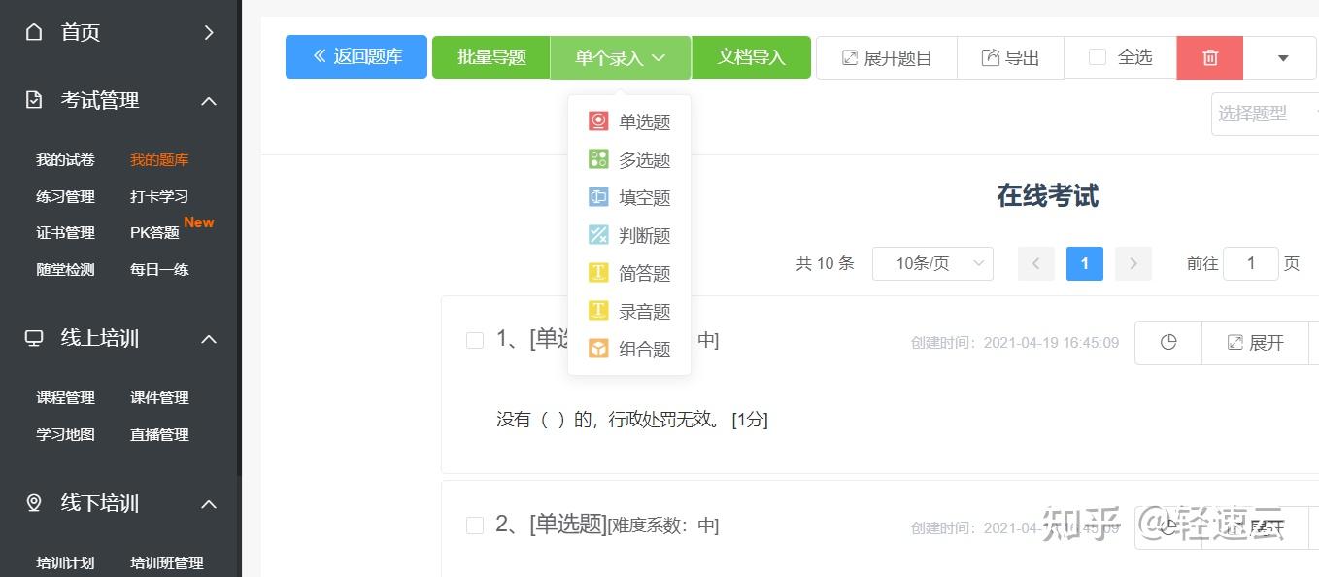Open the 10条/页 page size dropdown
Viewport: 1319px width, 577px height.
pos(931,263)
